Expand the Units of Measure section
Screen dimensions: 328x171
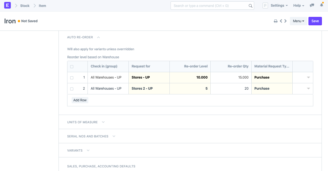[86, 122]
